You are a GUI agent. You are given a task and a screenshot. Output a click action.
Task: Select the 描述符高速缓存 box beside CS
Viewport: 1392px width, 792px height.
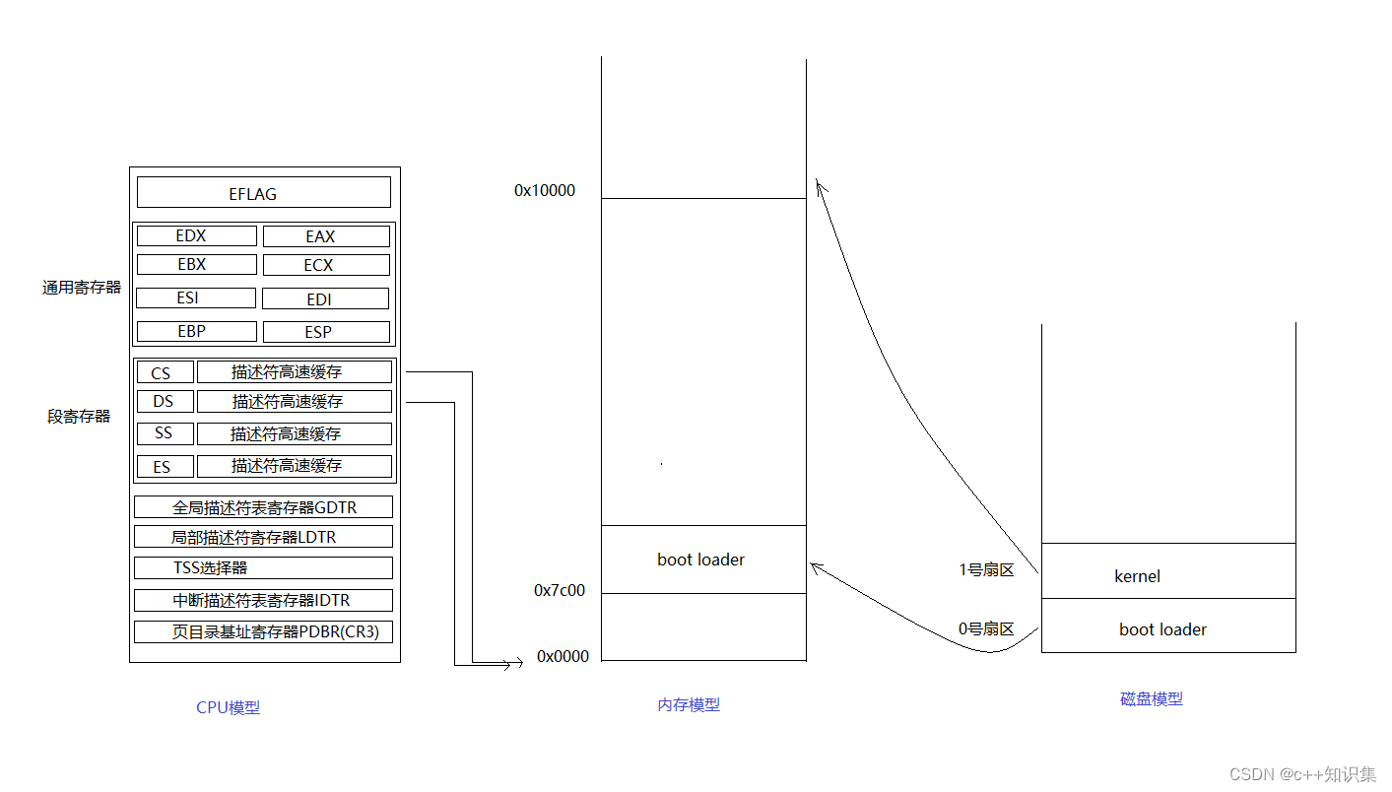click(x=295, y=372)
